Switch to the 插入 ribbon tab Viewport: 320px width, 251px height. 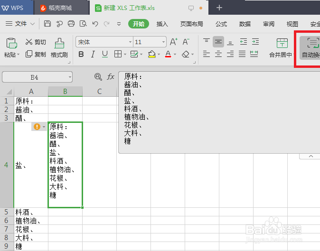point(162,24)
